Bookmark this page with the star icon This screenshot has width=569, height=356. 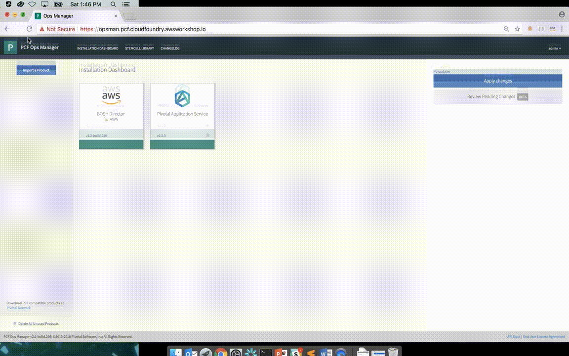[x=517, y=29]
